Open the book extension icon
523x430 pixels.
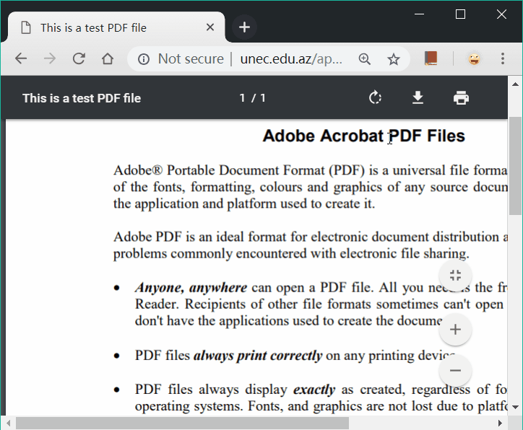click(x=431, y=58)
